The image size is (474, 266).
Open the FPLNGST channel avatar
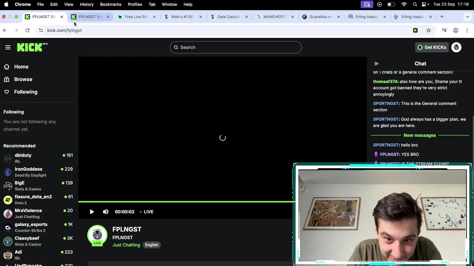click(97, 235)
